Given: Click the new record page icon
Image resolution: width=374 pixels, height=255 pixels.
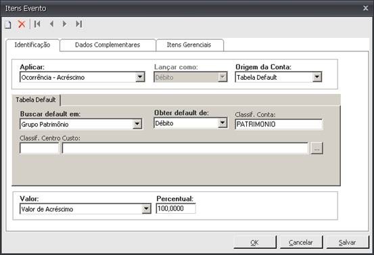Looking at the screenshot, I should (8, 24).
